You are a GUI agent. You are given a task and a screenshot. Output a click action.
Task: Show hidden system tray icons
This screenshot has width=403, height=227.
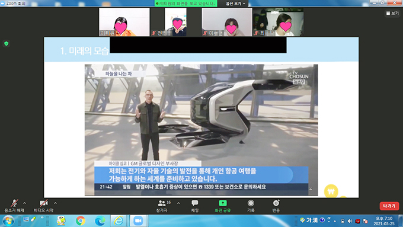pyautogui.click(x=335, y=221)
